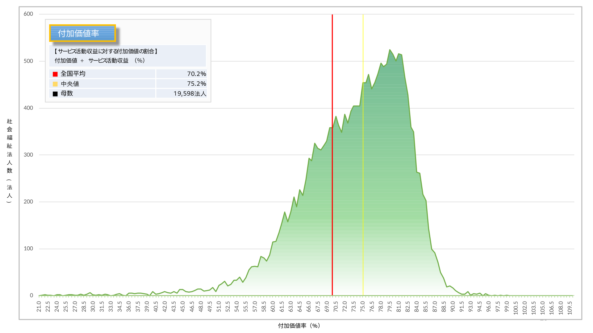Select the 75.2% median value cell

tap(196, 84)
